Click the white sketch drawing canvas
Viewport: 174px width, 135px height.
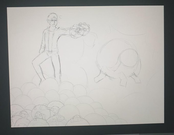tap(85, 66)
